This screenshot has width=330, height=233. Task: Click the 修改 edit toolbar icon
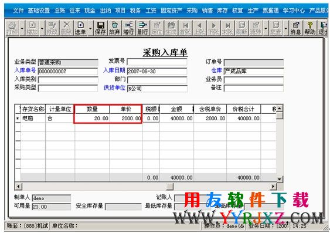(x=52, y=28)
